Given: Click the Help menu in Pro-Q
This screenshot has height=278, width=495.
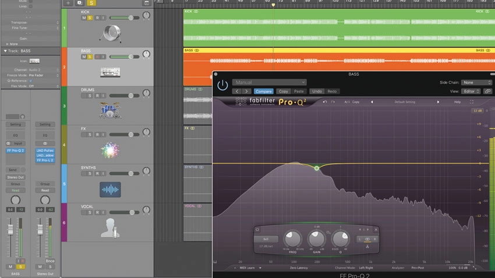Looking at the screenshot, I should pyautogui.click(x=457, y=102).
